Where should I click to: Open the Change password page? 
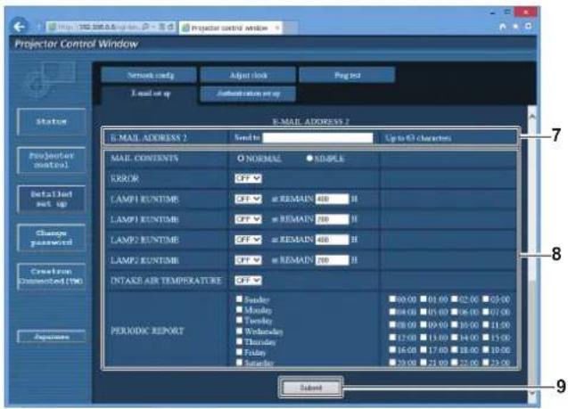pos(51,237)
